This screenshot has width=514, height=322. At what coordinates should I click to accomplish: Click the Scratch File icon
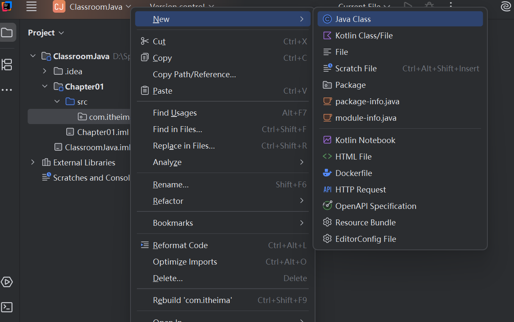click(327, 68)
